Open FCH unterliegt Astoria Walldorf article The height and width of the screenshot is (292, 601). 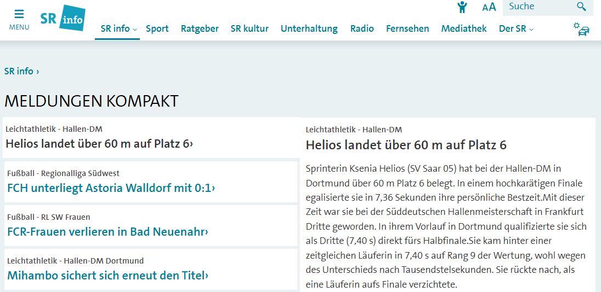pos(111,188)
